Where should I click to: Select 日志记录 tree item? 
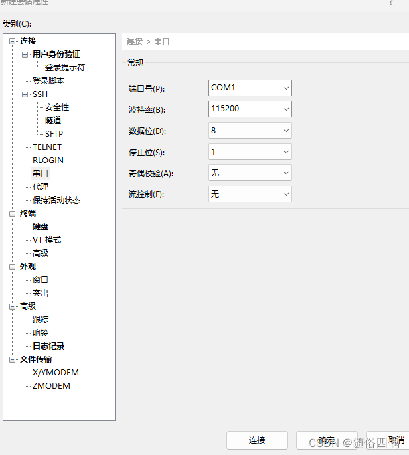pos(48,346)
